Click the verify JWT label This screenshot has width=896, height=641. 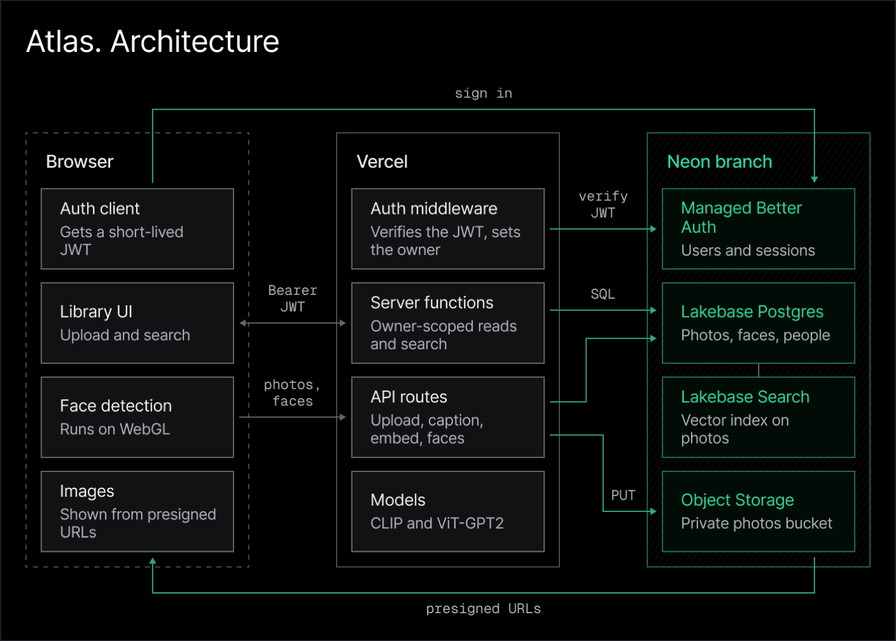point(603,204)
